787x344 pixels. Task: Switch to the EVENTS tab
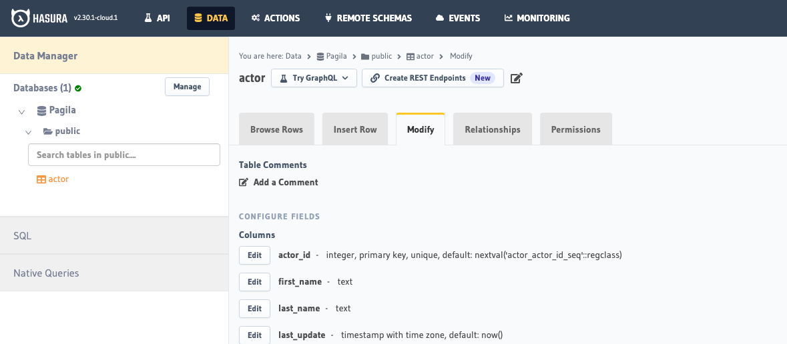458,18
